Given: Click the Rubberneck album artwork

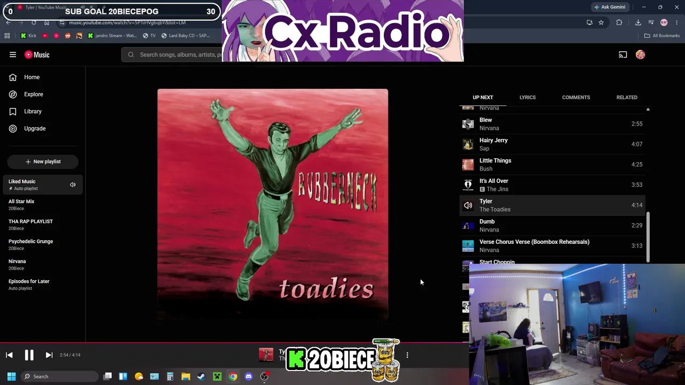Looking at the screenshot, I should (x=273, y=204).
